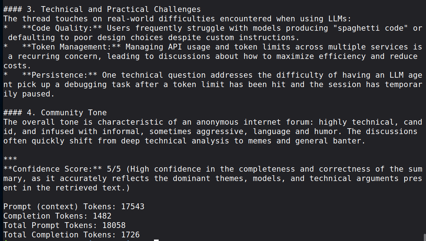Click the '**Persistence:**' bullet label
This screenshot has height=241, width=426.
59,75
